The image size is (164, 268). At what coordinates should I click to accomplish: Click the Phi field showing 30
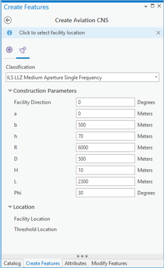click(105, 193)
